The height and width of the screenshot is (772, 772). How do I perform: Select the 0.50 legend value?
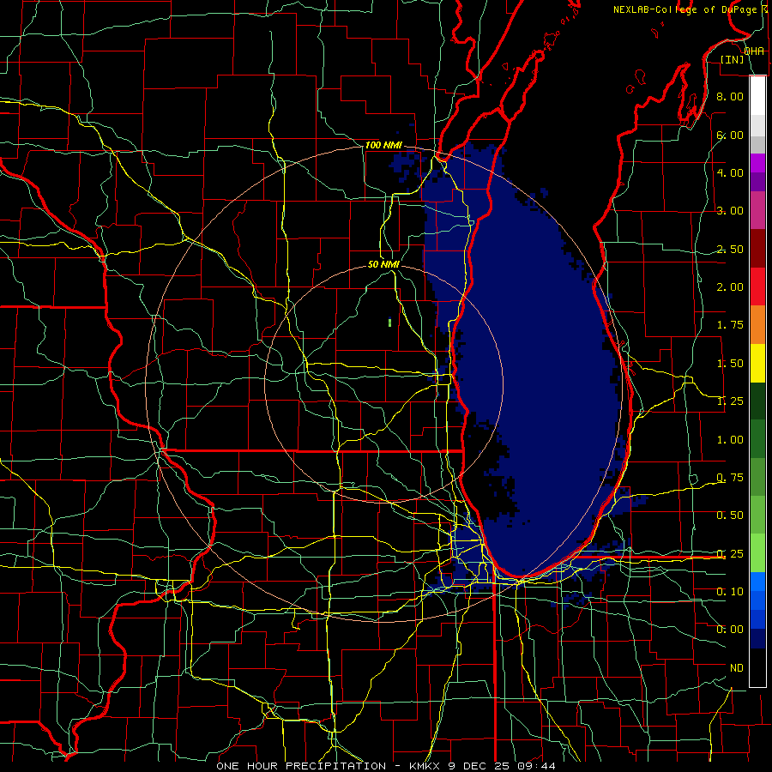pos(730,516)
